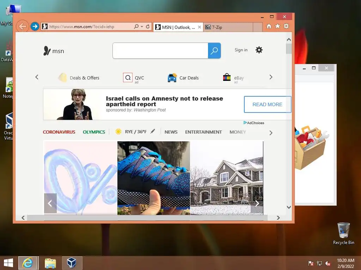Click Action Center flag tray icon
This screenshot has width=361, height=270.
click(x=311, y=263)
